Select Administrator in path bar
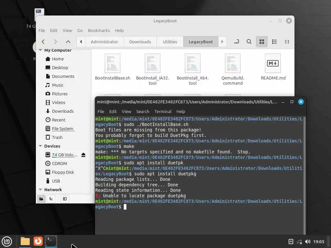This screenshot has width=331, height=248. [x=104, y=42]
